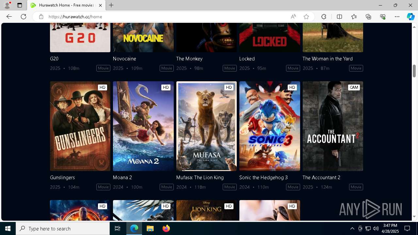Screen dimensions: 418x235
Task: Open the Novocaine title link
Action: (x=124, y=59)
